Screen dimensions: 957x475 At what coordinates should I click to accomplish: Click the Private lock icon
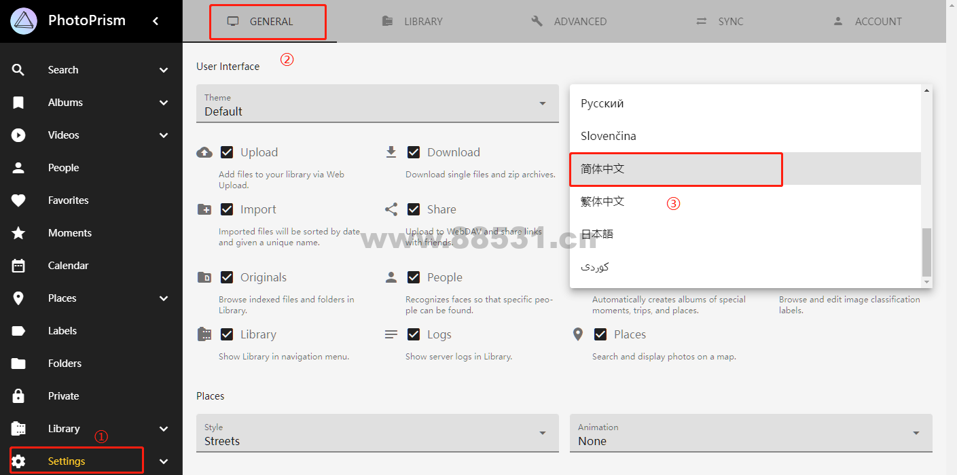[18, 396]
